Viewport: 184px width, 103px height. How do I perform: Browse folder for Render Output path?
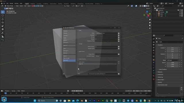[119, 47]
